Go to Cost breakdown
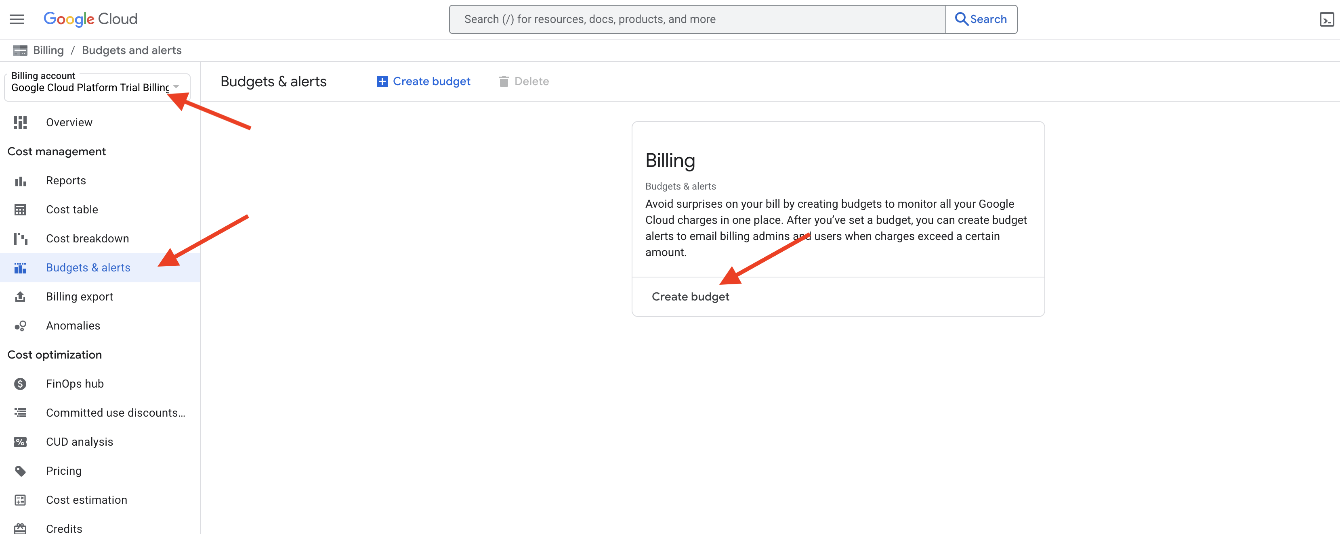Viewport: 1340px width, 534px height. click(87, 238)
